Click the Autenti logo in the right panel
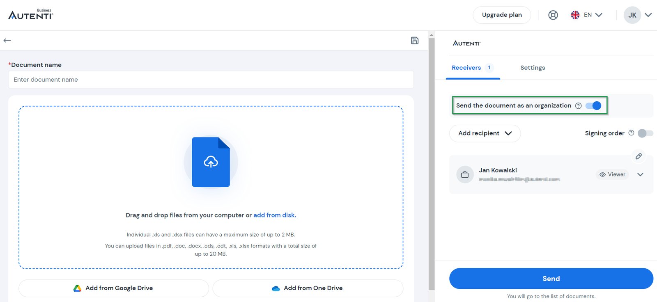The width and height of the screenshot is (657, 302). [x=466, y=43]
